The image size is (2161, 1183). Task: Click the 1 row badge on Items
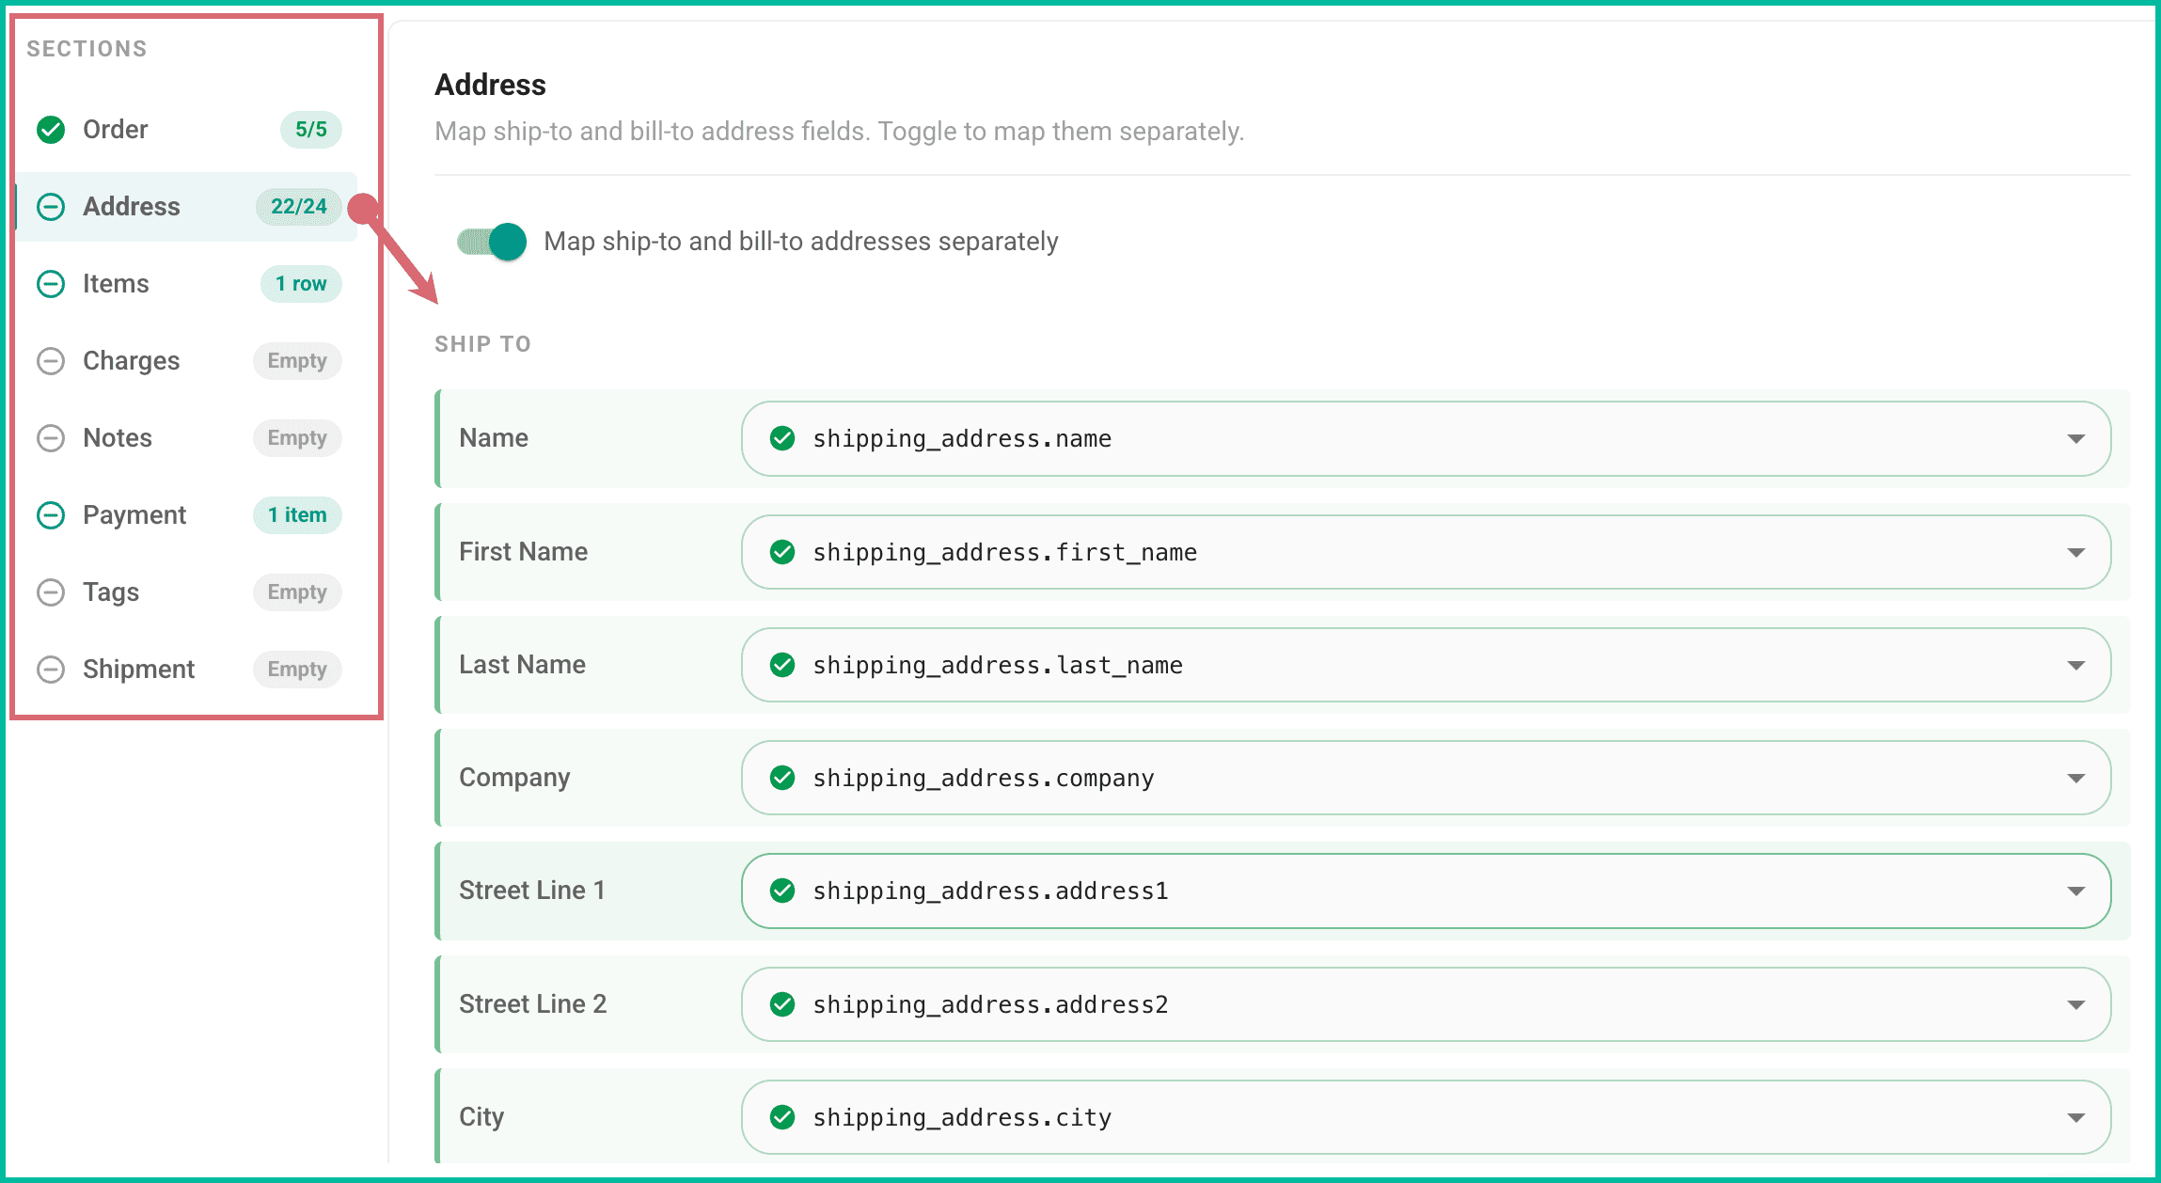point(301,284)
